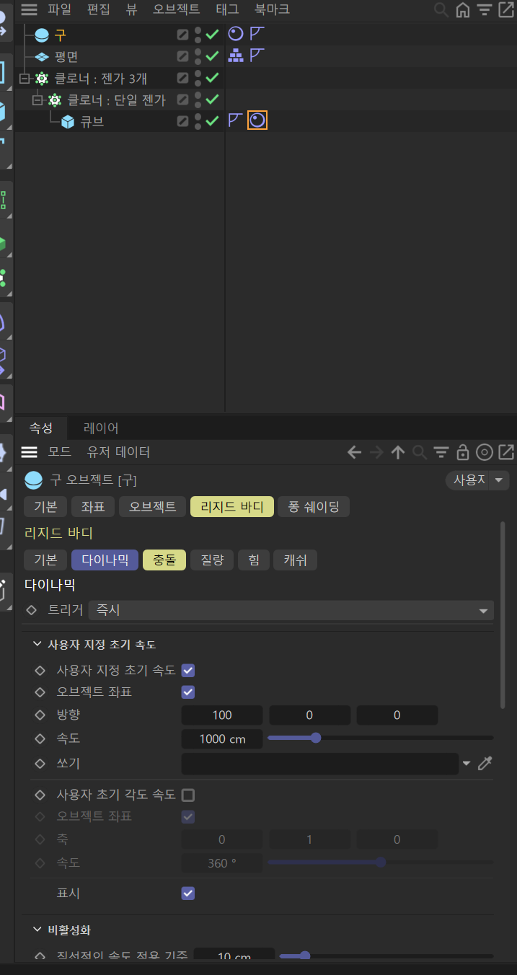Viewport: 517px width, 975px height.
Task: Click the 방향 X input showing 100
Action: click(222, 715)
